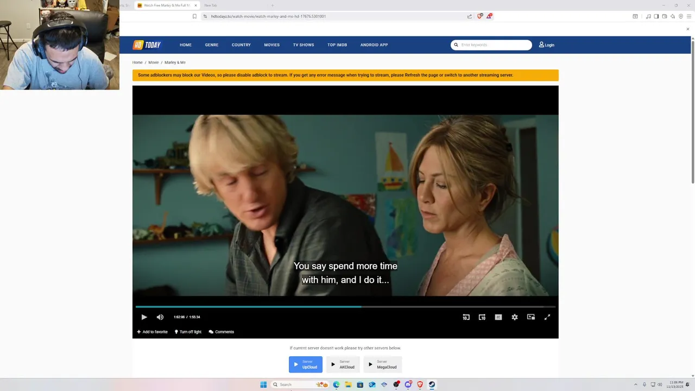The image size is (695, 391).
Task: Open Brave browser taskbar icon
Action: 420,384
